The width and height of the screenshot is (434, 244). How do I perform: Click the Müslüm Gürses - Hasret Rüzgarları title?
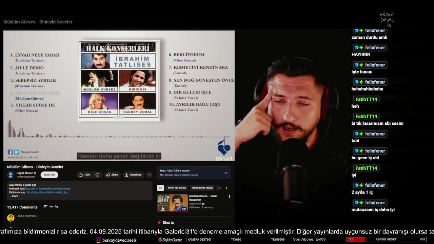pyautogui.click(x=203, y=198)
